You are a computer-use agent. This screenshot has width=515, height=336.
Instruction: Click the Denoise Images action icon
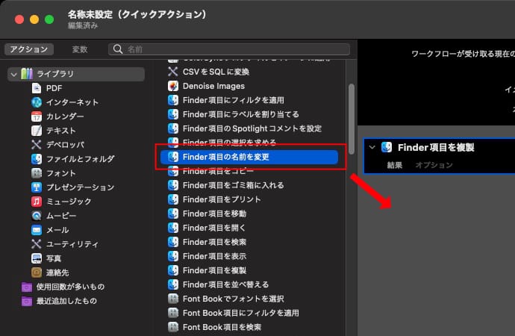[173, 86]
